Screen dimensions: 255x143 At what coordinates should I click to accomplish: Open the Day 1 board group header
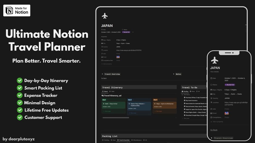104,100
